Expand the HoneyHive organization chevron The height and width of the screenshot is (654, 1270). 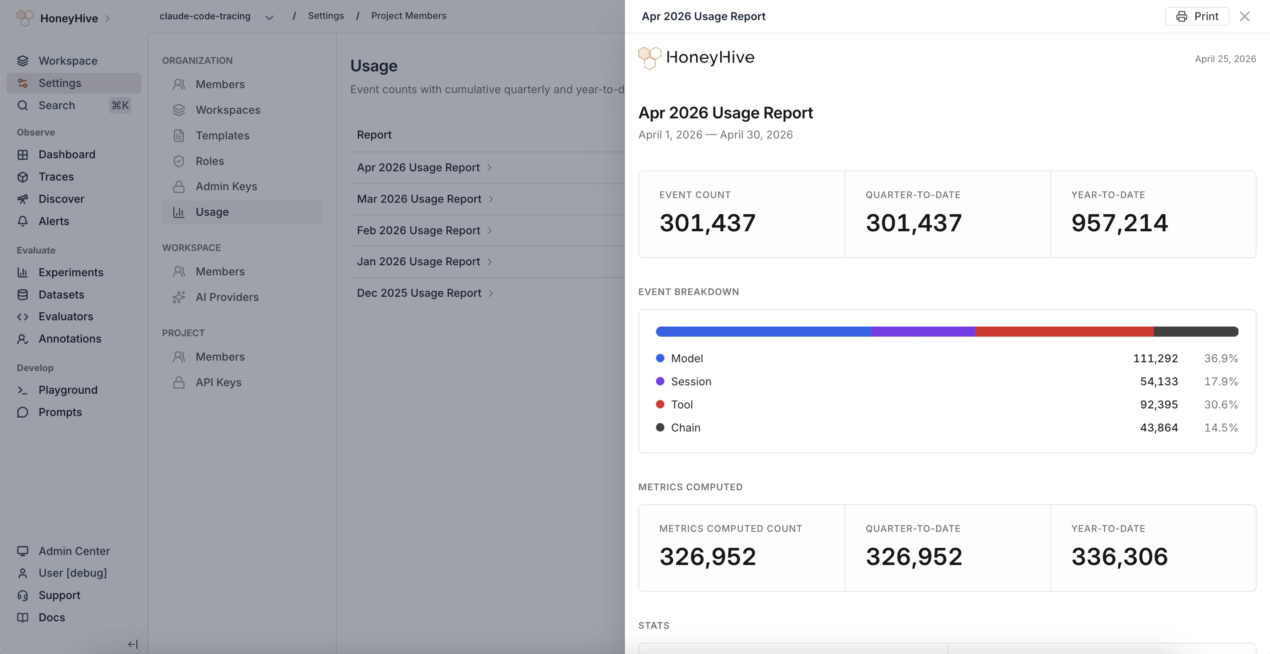point(108,18)
